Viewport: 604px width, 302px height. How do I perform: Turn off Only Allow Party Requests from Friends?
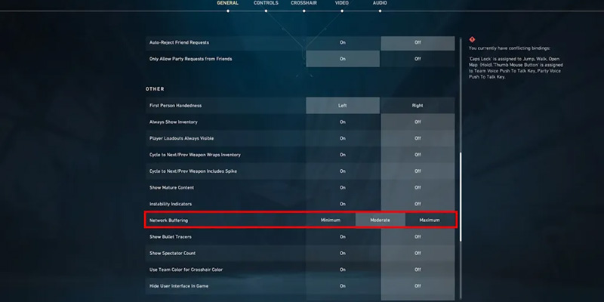(x=418, y=59)
